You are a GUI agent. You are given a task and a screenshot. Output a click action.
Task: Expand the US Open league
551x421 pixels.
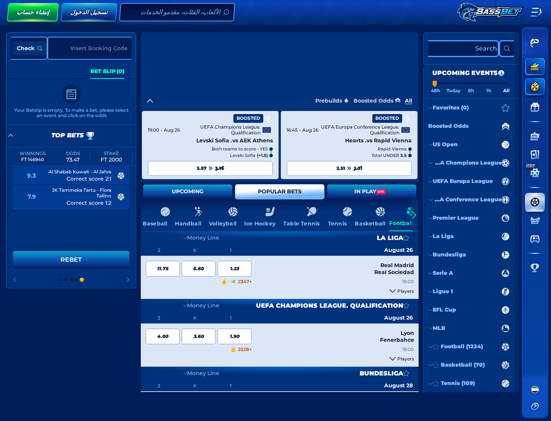pos(469,144)
